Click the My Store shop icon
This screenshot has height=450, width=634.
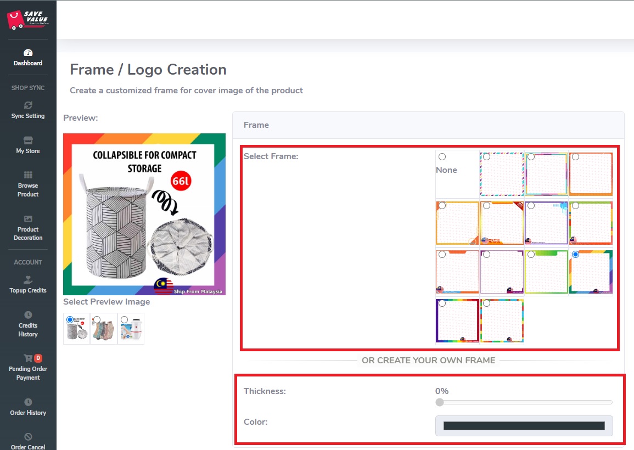tap(28, 140)
